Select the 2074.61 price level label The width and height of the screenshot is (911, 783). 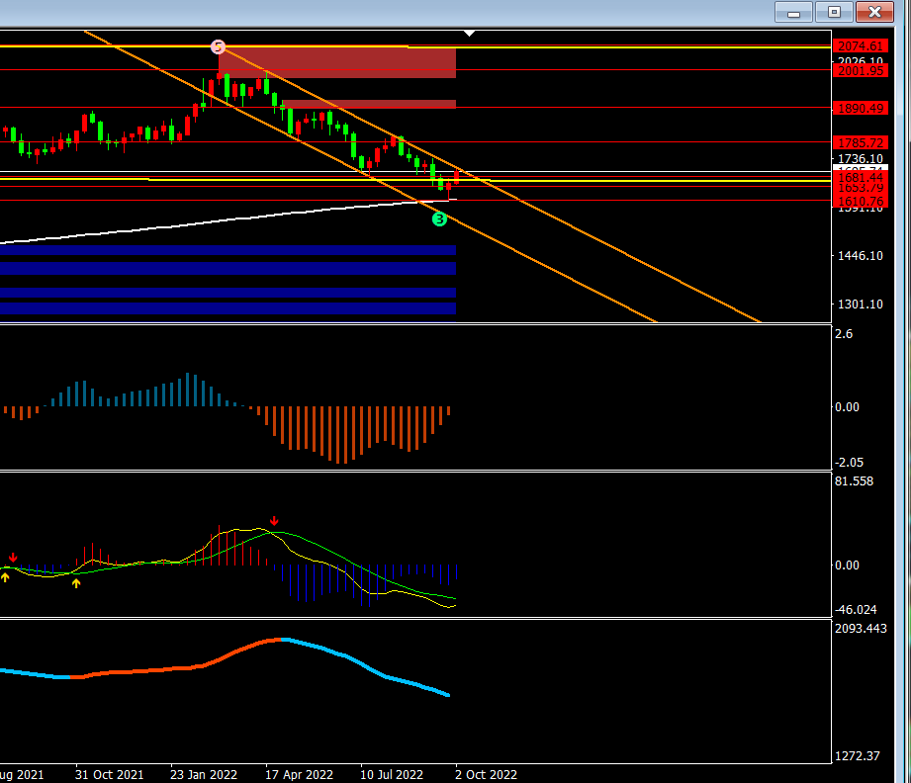coord(861,45)
